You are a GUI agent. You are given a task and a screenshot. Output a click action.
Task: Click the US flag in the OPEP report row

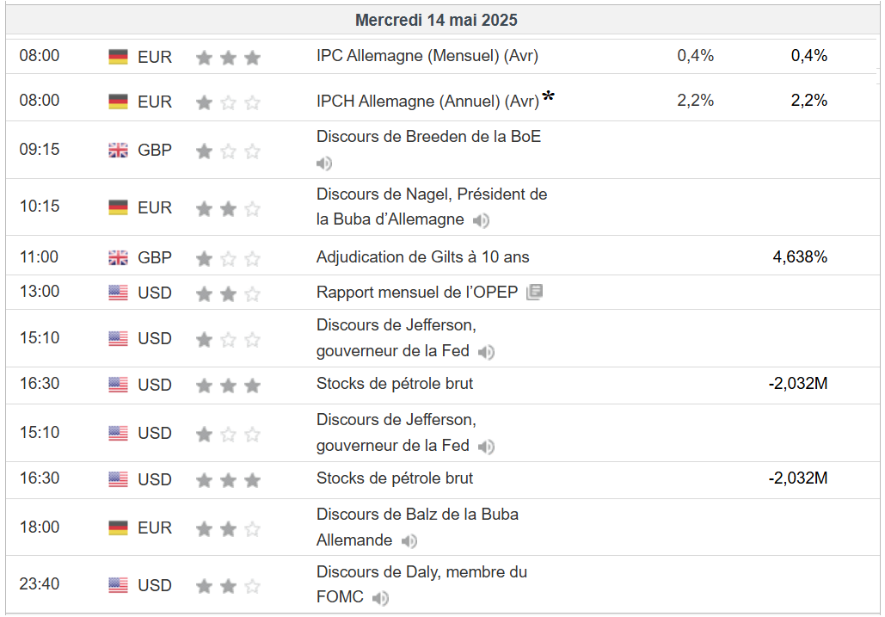point(118,293)
